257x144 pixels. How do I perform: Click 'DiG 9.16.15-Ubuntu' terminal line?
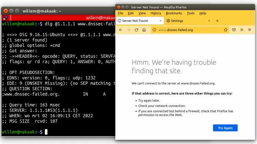coord(58,35)
